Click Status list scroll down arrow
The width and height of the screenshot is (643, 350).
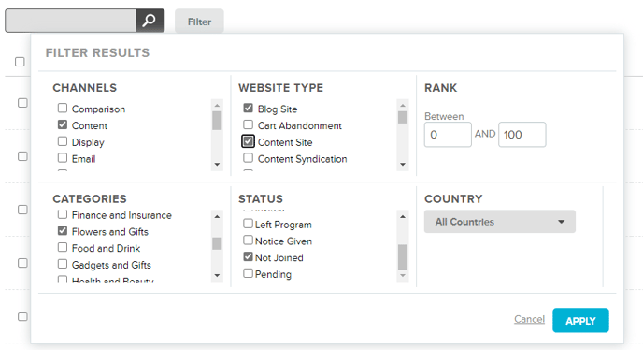coord(403,276)
